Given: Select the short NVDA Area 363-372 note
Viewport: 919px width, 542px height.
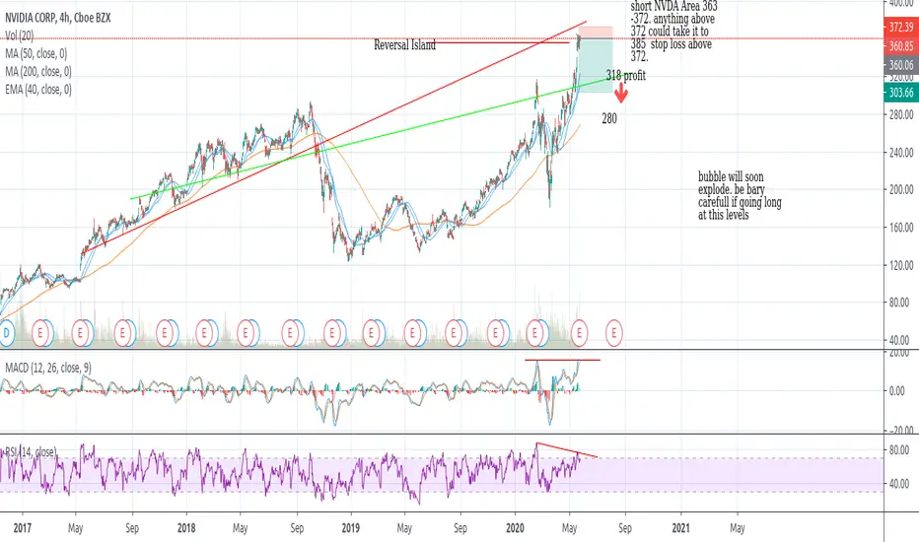Looking at the screenshot, I should (673, 32).
